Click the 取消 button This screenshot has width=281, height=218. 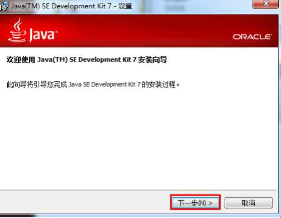(249, 203)
